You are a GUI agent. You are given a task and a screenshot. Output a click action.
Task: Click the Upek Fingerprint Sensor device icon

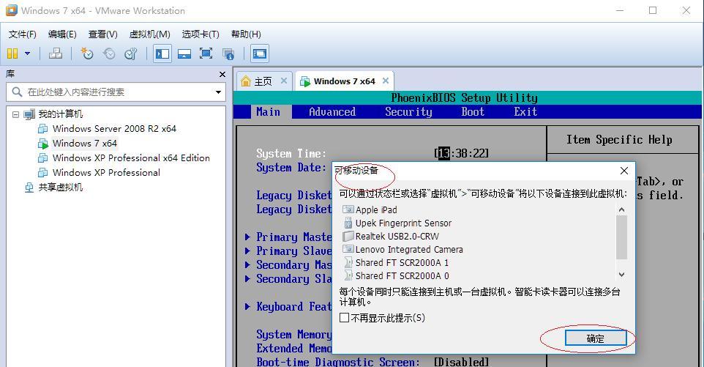click(348, 223)
